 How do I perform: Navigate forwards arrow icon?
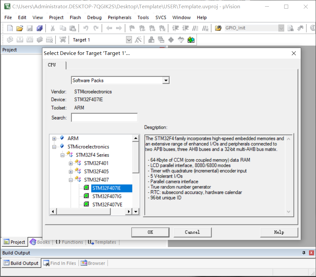119,28
